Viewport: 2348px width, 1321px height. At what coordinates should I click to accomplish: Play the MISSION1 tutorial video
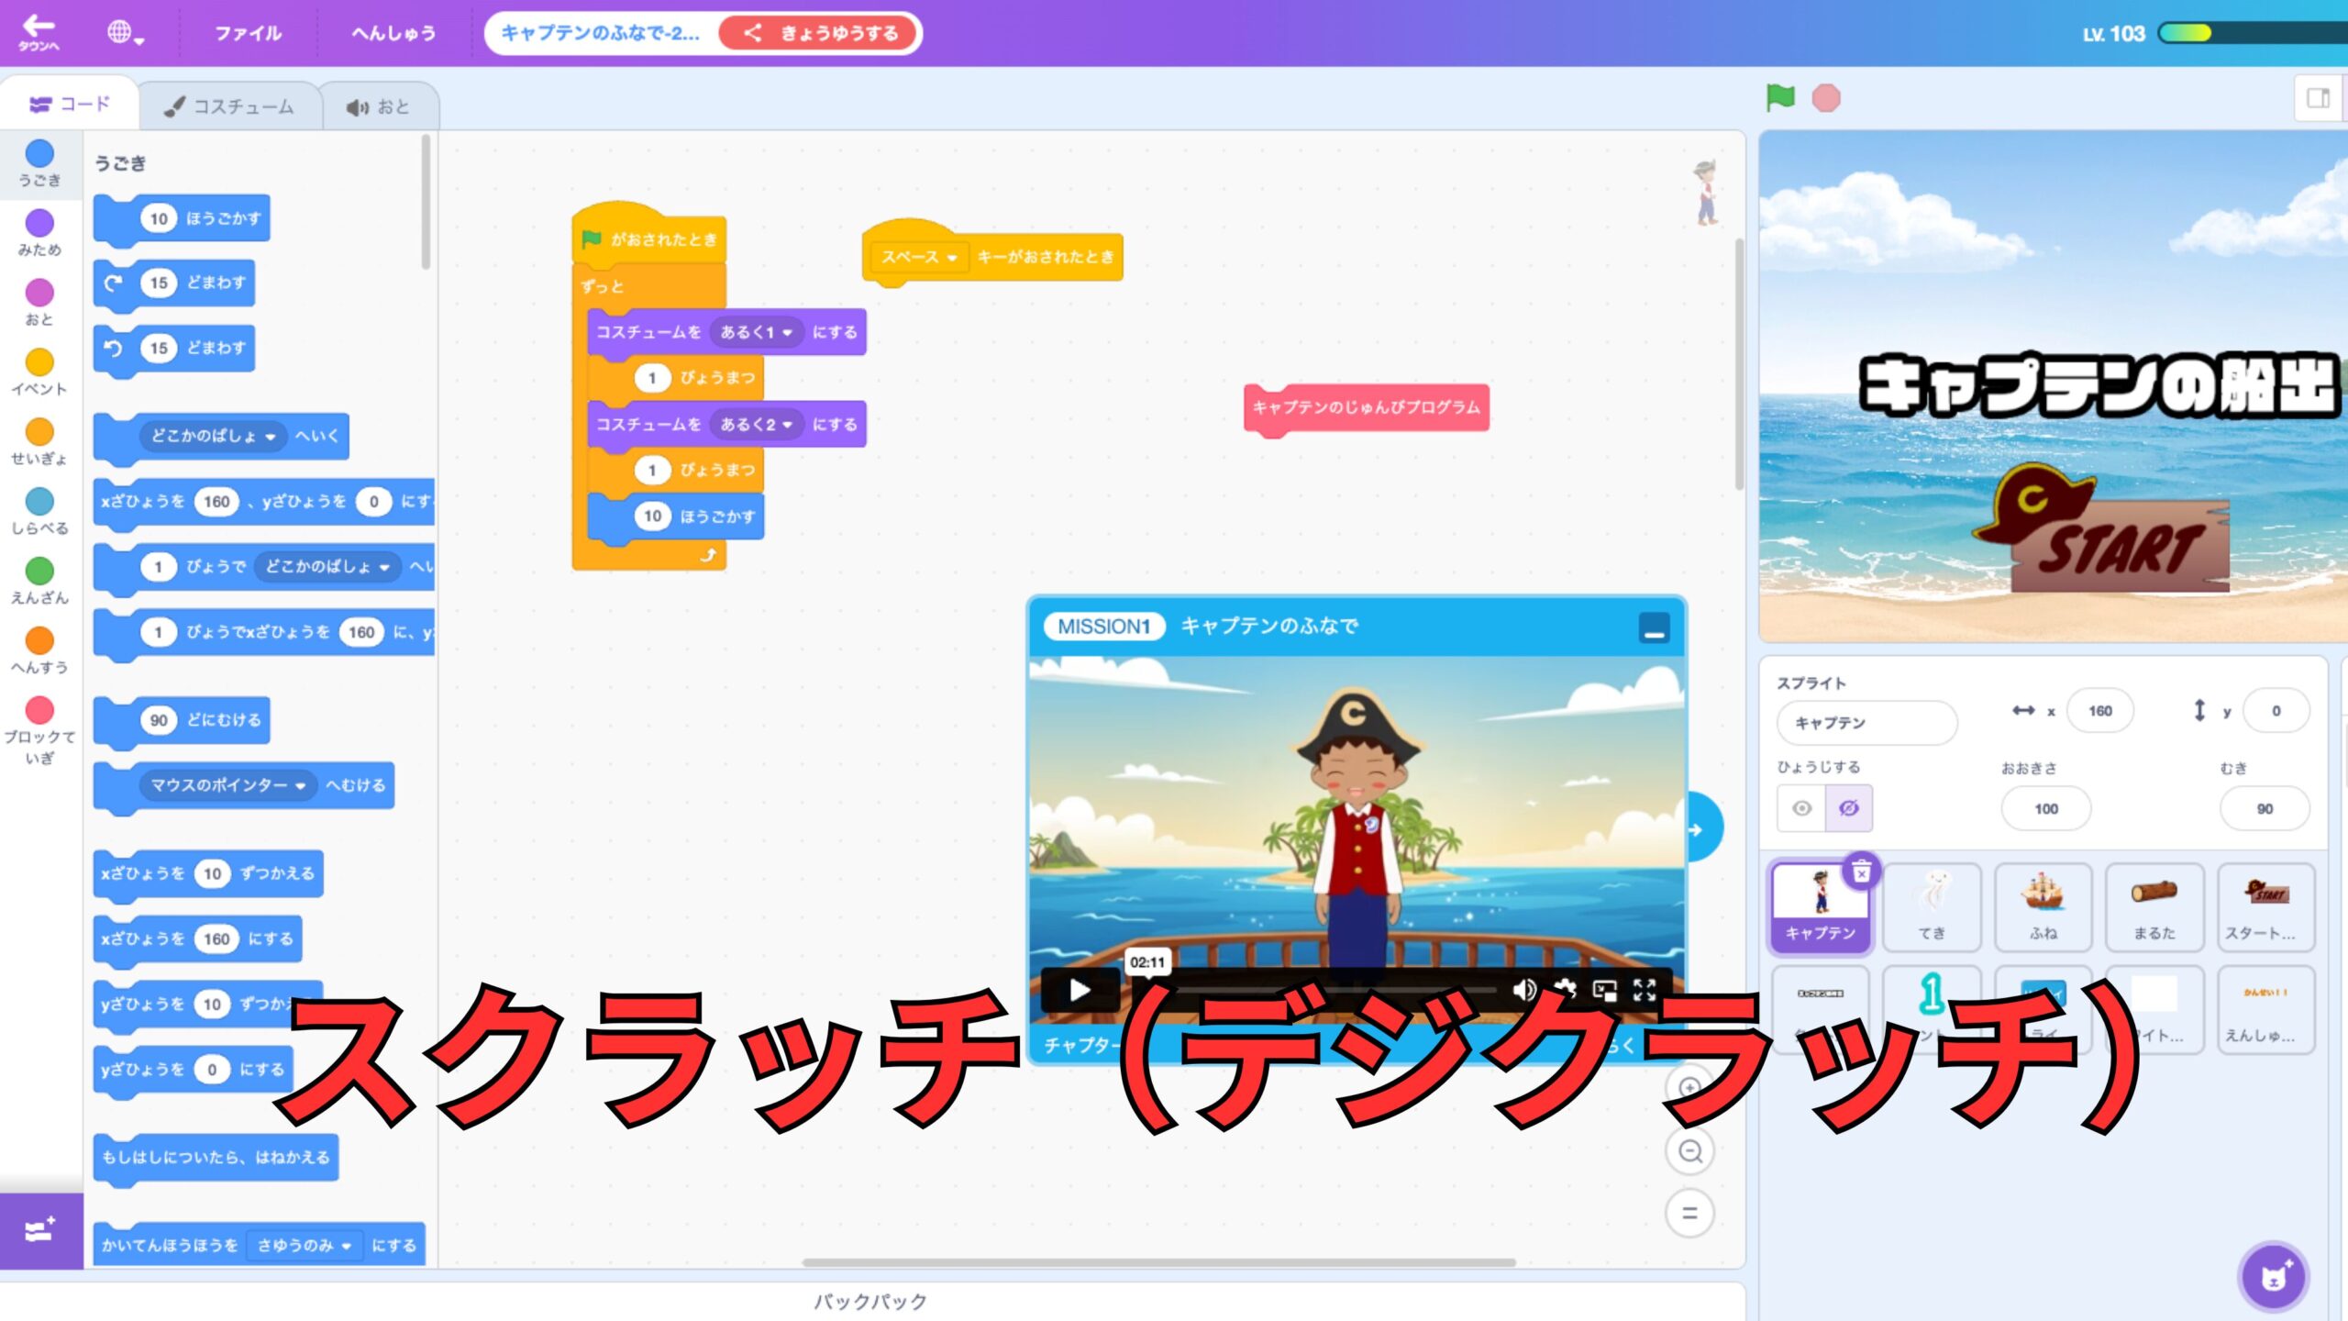tap(1081, 992)
